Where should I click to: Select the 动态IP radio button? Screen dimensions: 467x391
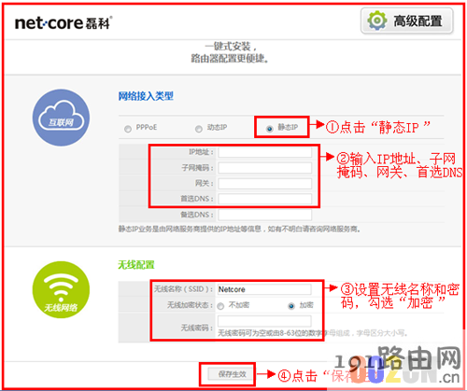pyautogui.click(x=199, y=129)
